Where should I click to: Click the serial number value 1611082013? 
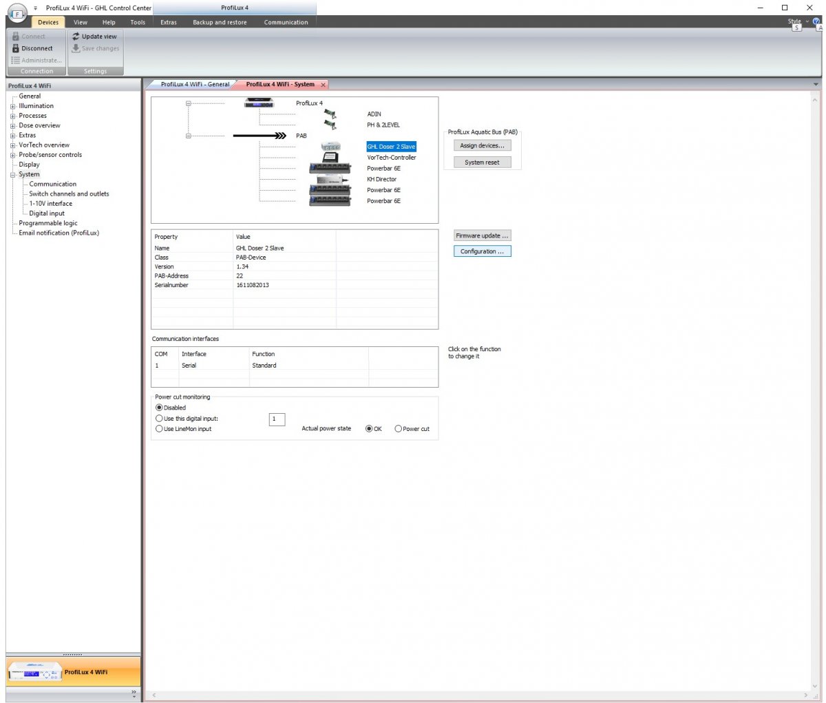(x=253, y=285)
